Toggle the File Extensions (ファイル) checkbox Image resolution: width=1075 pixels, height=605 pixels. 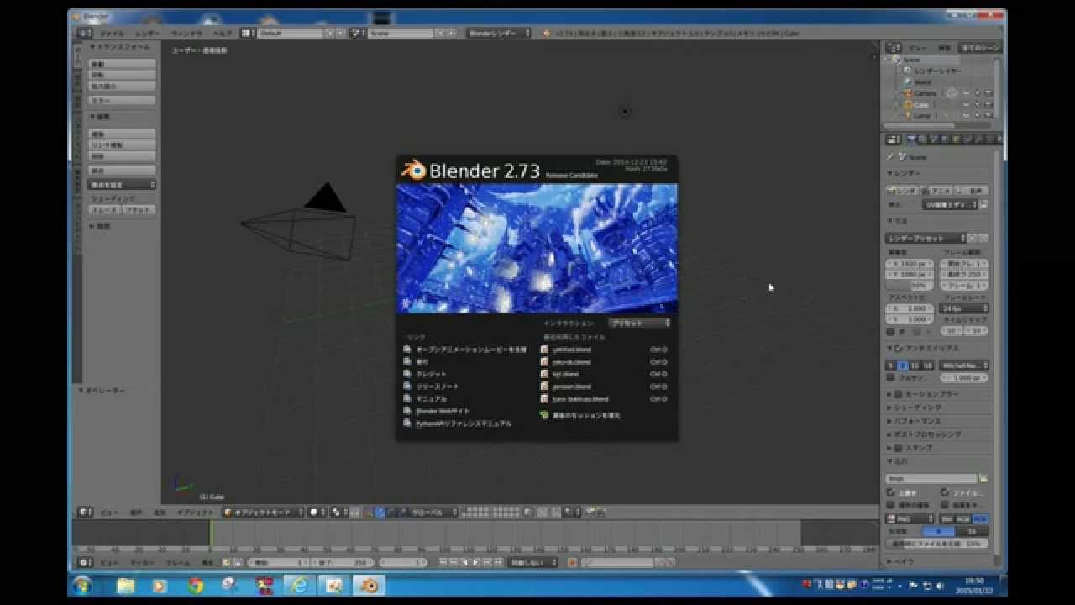[945, 493]
